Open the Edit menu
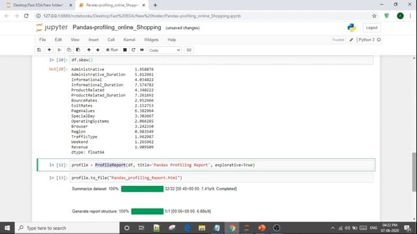Viewport: 417px width, 234px height. point(58,40)
